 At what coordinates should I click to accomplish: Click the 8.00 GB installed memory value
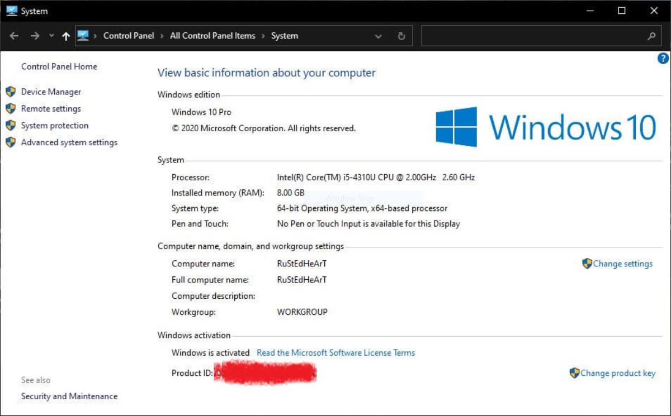pos(291,193)
